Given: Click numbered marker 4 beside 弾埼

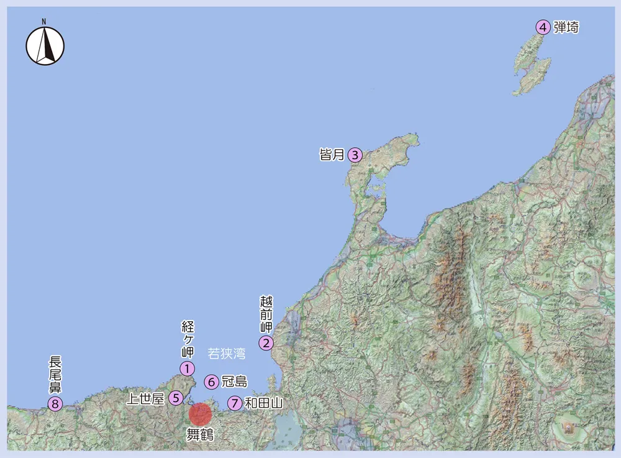Looking at the screenshot, I should [x=543, y=27].
